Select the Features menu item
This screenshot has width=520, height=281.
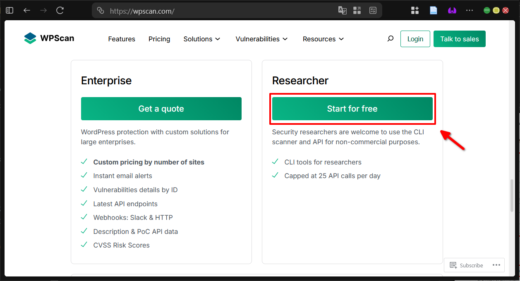tap(121, 39)
